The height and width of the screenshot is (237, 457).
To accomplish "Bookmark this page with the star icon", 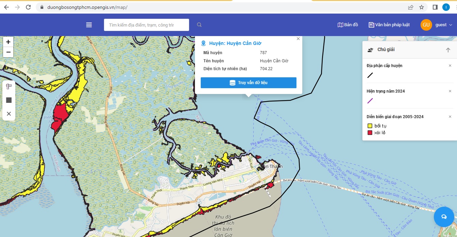I will (x=422, y=7).
